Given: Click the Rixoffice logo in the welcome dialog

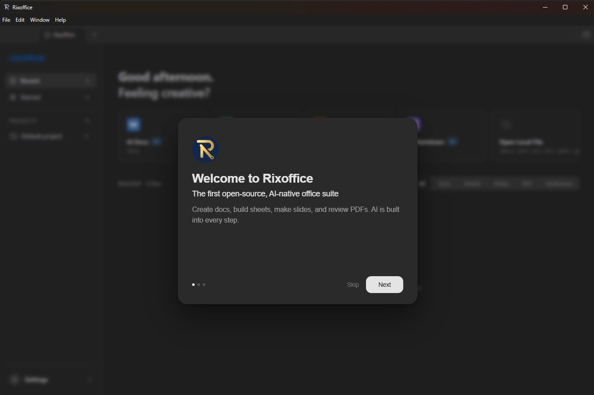Looking at the screenshot, I should click(x=205, y=149).
